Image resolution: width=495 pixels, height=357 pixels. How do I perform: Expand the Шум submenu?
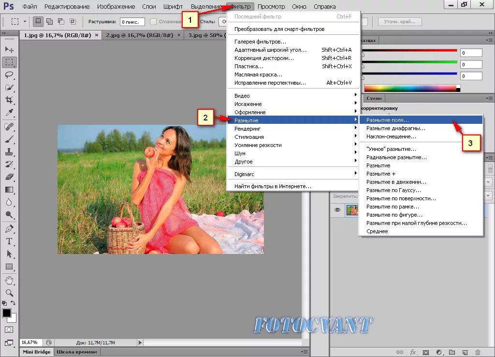pos(293,153)
